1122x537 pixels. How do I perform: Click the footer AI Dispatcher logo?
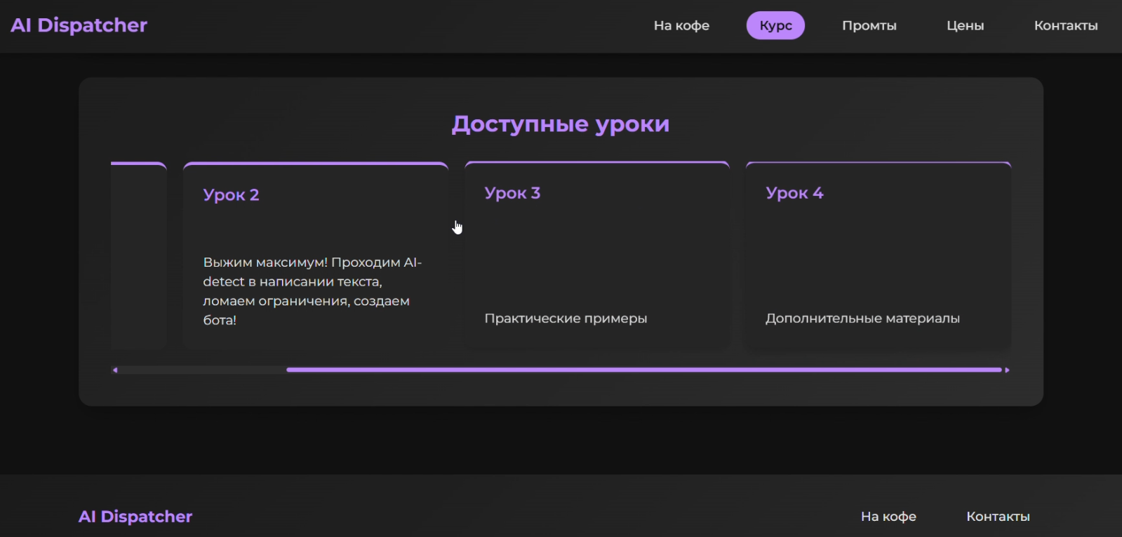pyautogui.click(x=135, y=517)
